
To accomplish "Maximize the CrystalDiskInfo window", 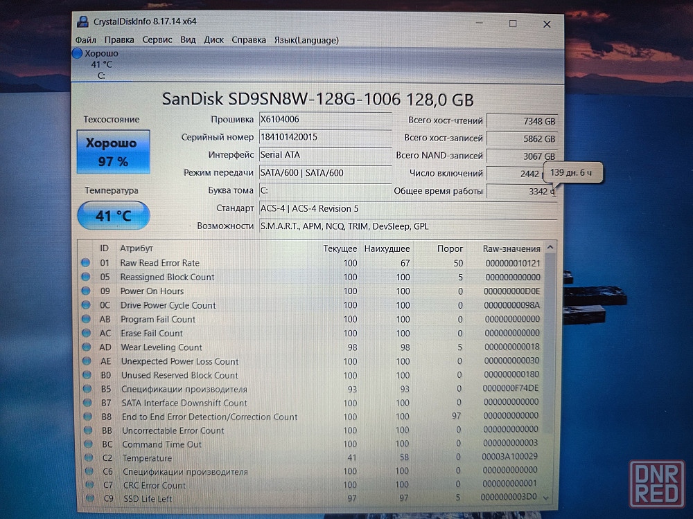I will pyautogui.click(x=513, y=24).
